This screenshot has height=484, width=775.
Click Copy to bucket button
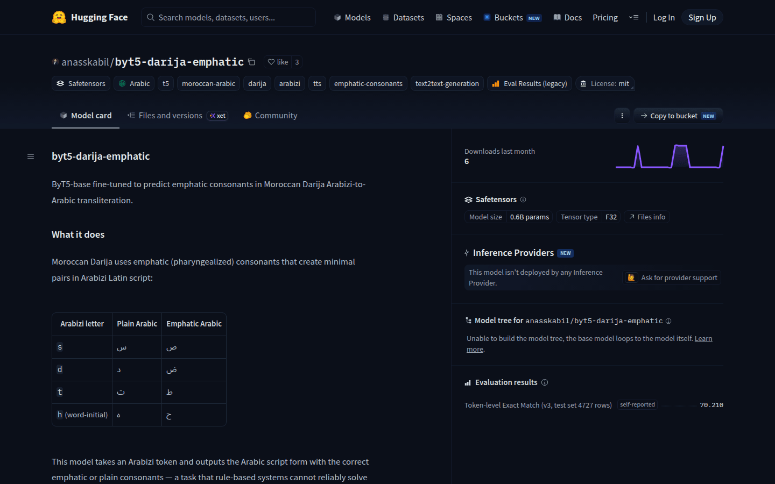tap(678, 116)
